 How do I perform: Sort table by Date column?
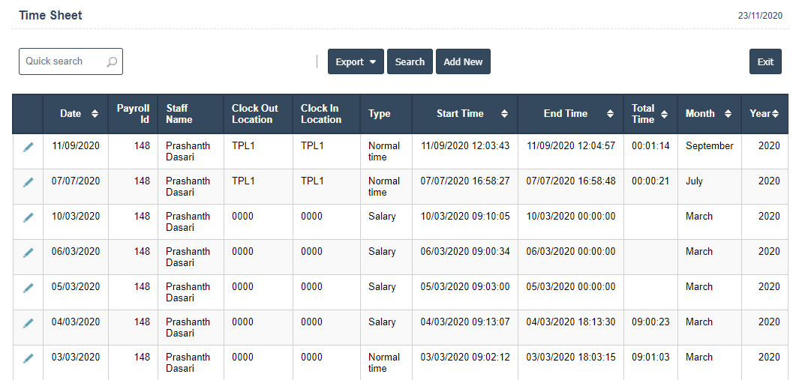click(x=95, y=114)
